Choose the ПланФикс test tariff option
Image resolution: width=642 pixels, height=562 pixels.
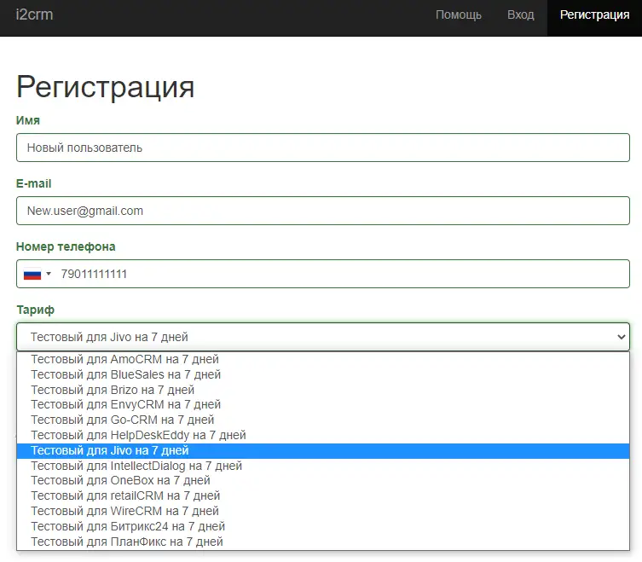pos(126,542)
